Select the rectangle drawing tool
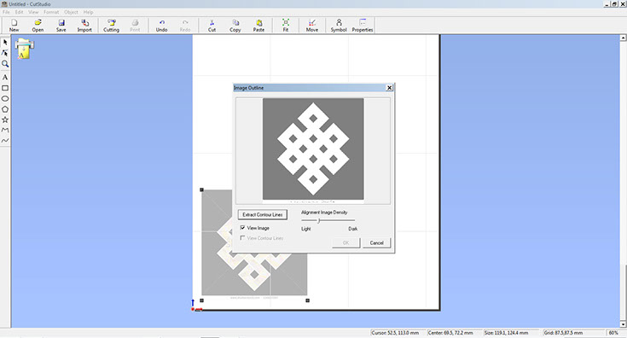The image size is (627, 338). (5, 88)
